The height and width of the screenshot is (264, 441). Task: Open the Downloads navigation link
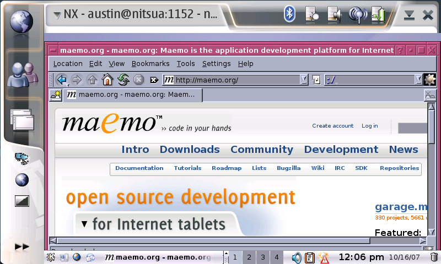[190, 149]
